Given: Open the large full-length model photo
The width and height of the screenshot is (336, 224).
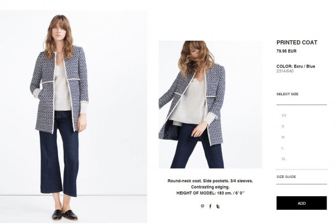Looking at the screenshot, I should 73,117.
